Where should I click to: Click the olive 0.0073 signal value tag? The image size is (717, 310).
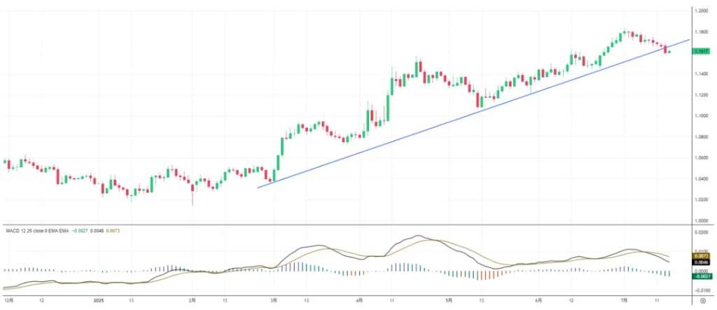[x=702, y=256]
